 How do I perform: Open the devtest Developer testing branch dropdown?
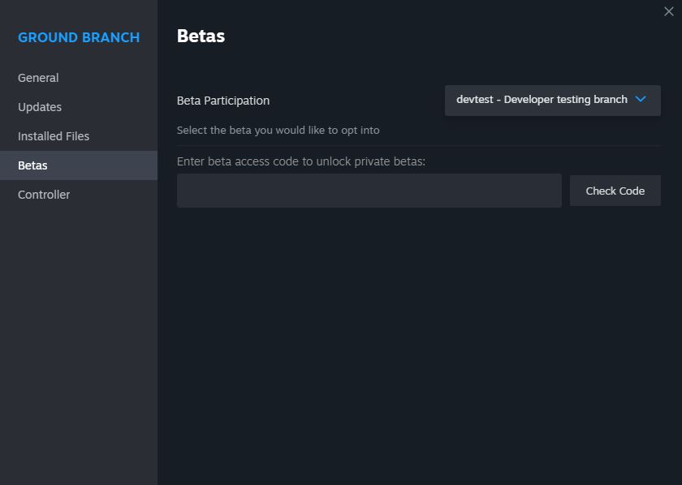[x=552, y=101]
